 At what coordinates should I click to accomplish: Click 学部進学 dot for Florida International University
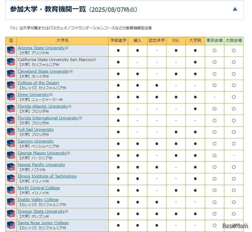[118, 121]
